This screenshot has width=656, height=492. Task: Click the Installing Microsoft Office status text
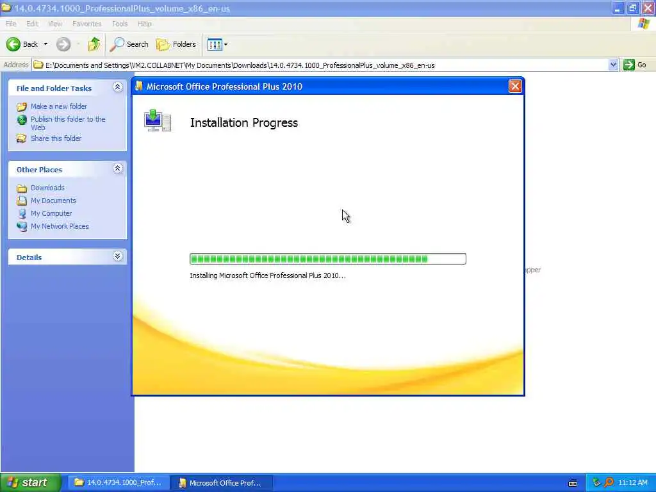pos(268,275)
